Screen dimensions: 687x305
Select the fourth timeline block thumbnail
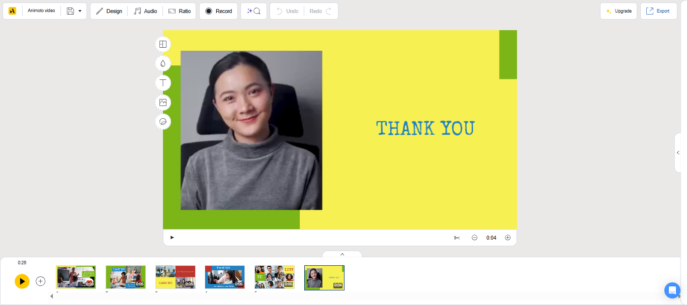pos(225,277)
